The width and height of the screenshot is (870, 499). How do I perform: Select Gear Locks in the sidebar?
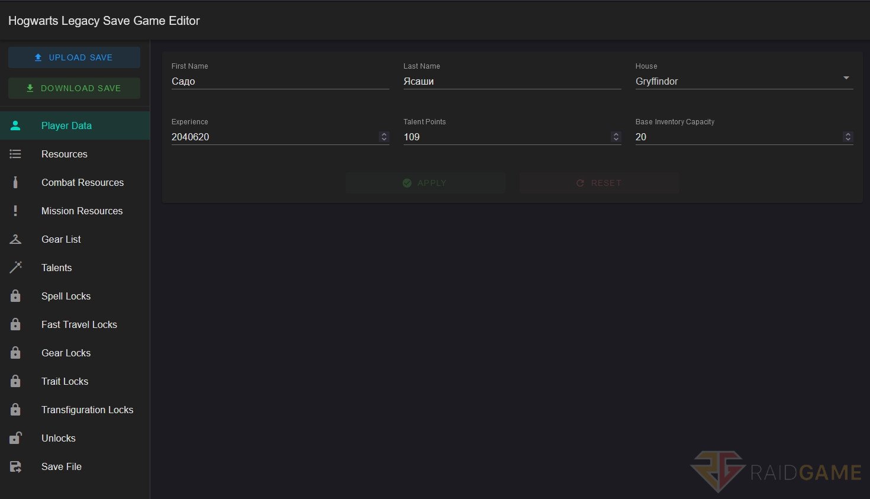(75, 353)
